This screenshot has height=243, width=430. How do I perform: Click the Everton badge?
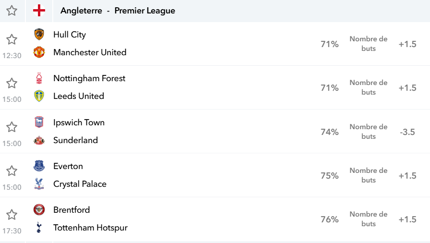(39, 166)
